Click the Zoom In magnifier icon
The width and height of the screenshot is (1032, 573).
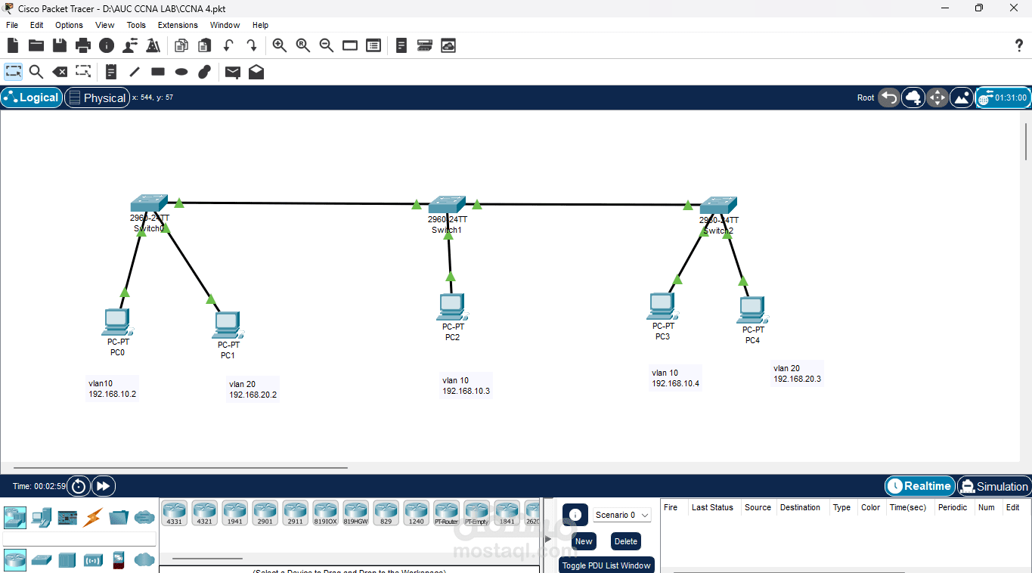coord(280,45)
